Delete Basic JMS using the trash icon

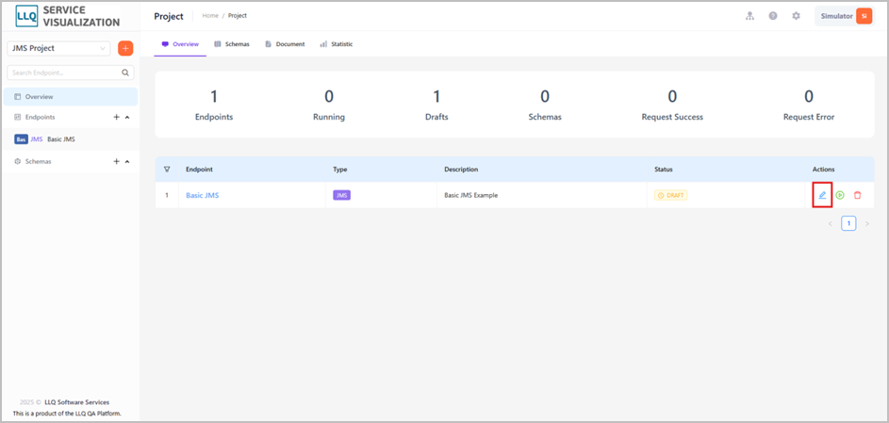(857, 195)
